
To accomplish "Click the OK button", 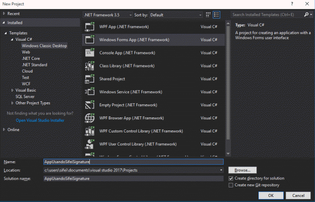I will pos(271,195).
